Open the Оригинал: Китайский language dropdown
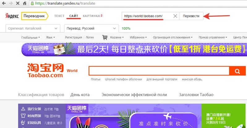 click(33, 28)
